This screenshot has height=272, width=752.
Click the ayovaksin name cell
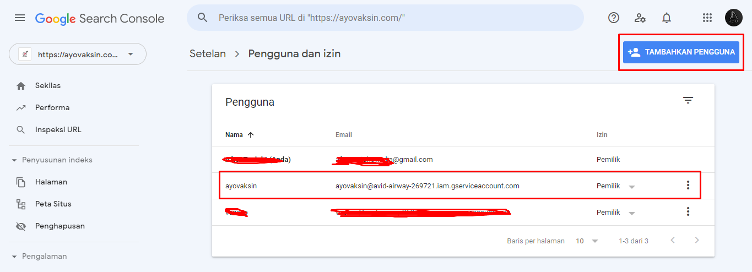click(x=241, y=186)
